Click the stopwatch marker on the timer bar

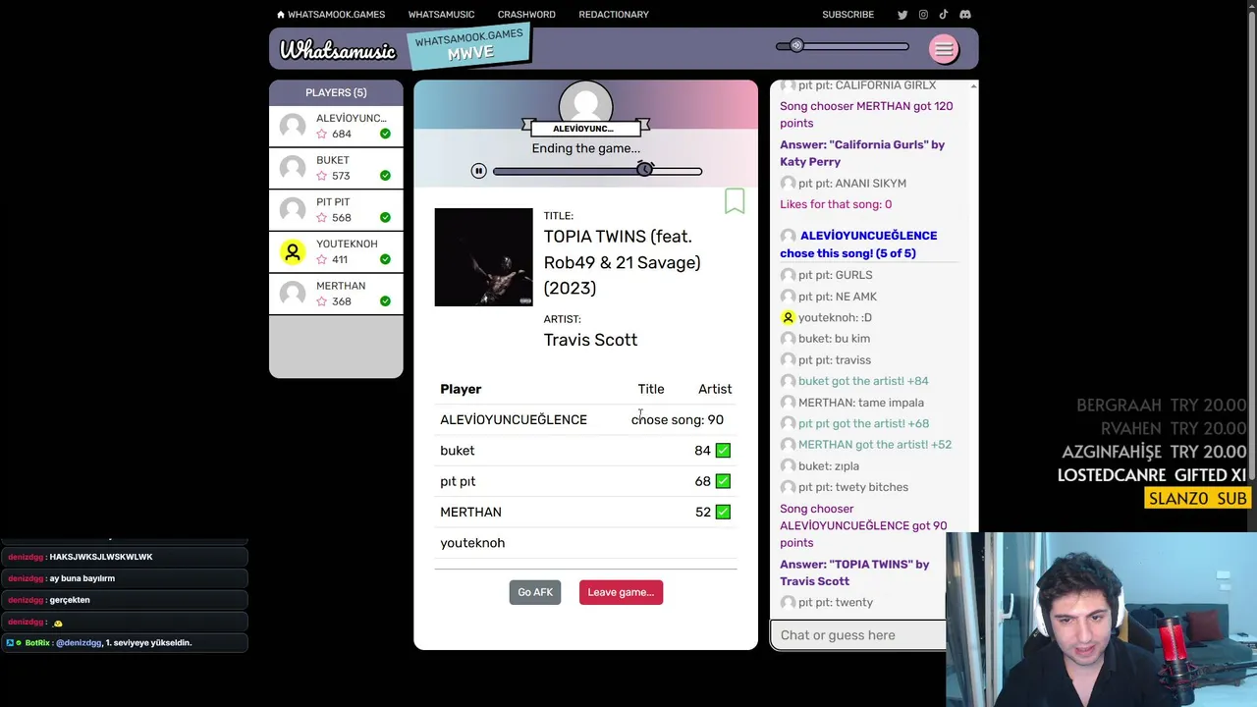point(644,169)
